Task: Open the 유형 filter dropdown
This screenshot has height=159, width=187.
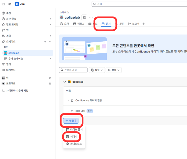Action: click(97, 70)
